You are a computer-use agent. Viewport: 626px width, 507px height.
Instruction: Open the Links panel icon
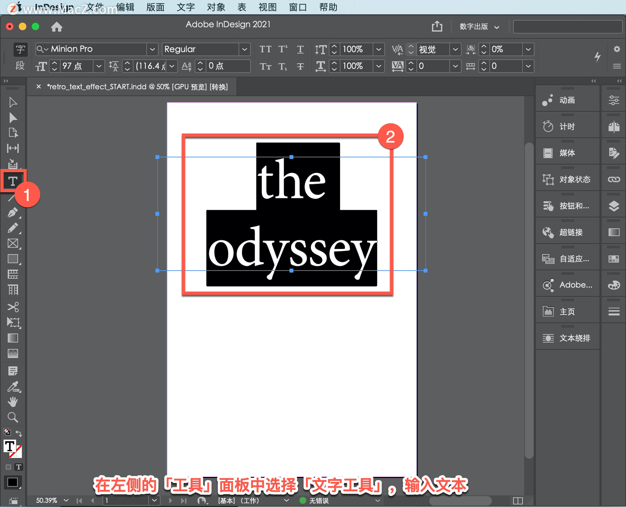click(614, 179)
